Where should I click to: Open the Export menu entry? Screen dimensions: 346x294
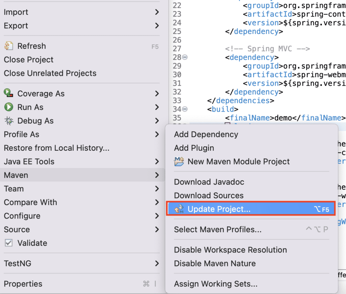82,26
